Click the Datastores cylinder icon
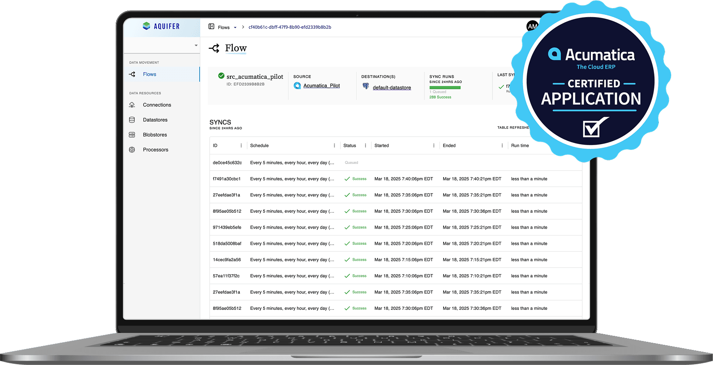The height and width of the screenshot is (365, 713). point(132,120)
